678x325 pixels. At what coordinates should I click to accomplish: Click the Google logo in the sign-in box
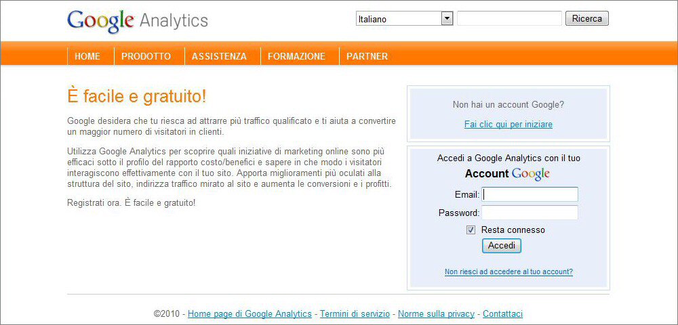(x=530, y=174)
